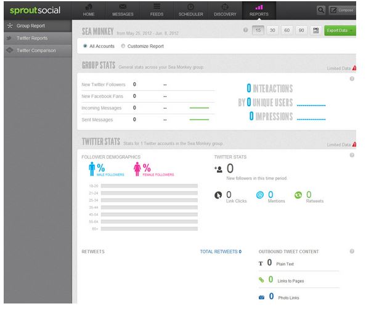This screenshot has height=317, width=366.
Task: Click the male followers figure icon
Action: [92, 169]
